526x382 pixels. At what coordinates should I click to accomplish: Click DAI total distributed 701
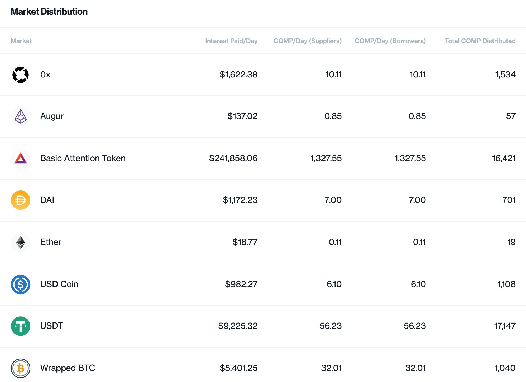pyautogui.click(x=509, y=200)
